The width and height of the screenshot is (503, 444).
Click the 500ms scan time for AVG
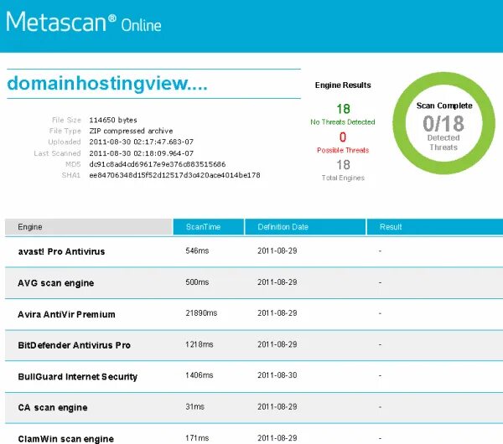(x=197, y=282)
